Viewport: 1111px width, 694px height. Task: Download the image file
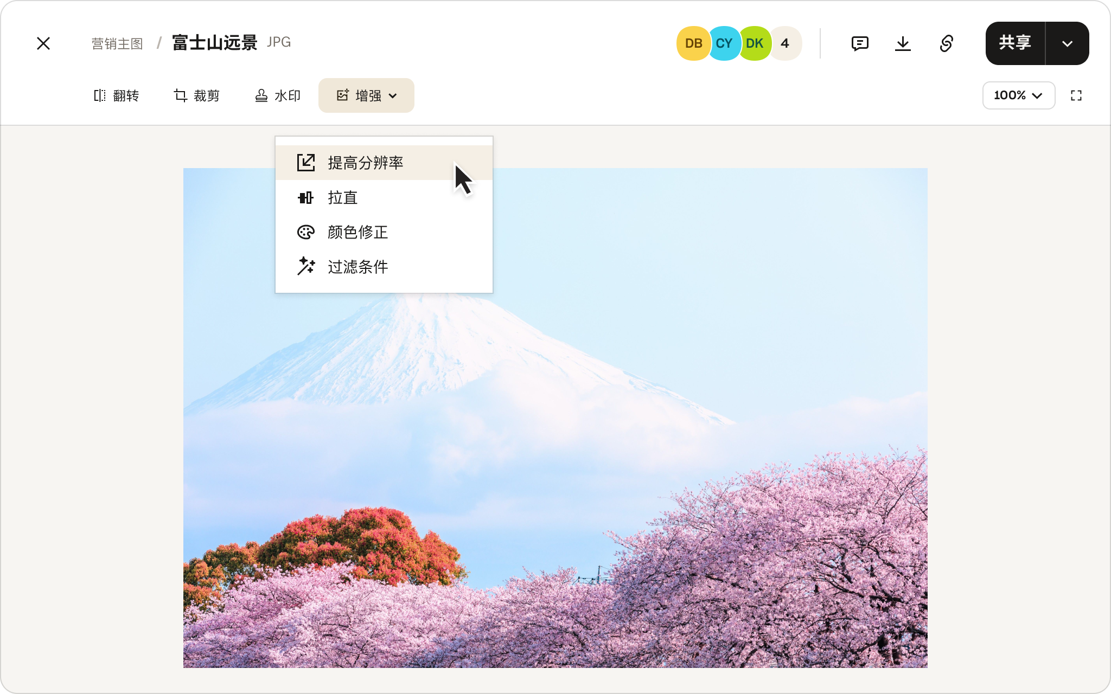pos(903,43)
